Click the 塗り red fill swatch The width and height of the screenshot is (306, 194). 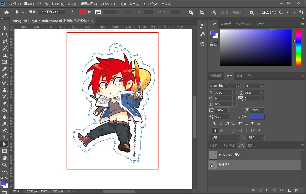pos(82,12)
